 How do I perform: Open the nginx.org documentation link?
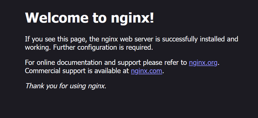(x=203, y=63)
